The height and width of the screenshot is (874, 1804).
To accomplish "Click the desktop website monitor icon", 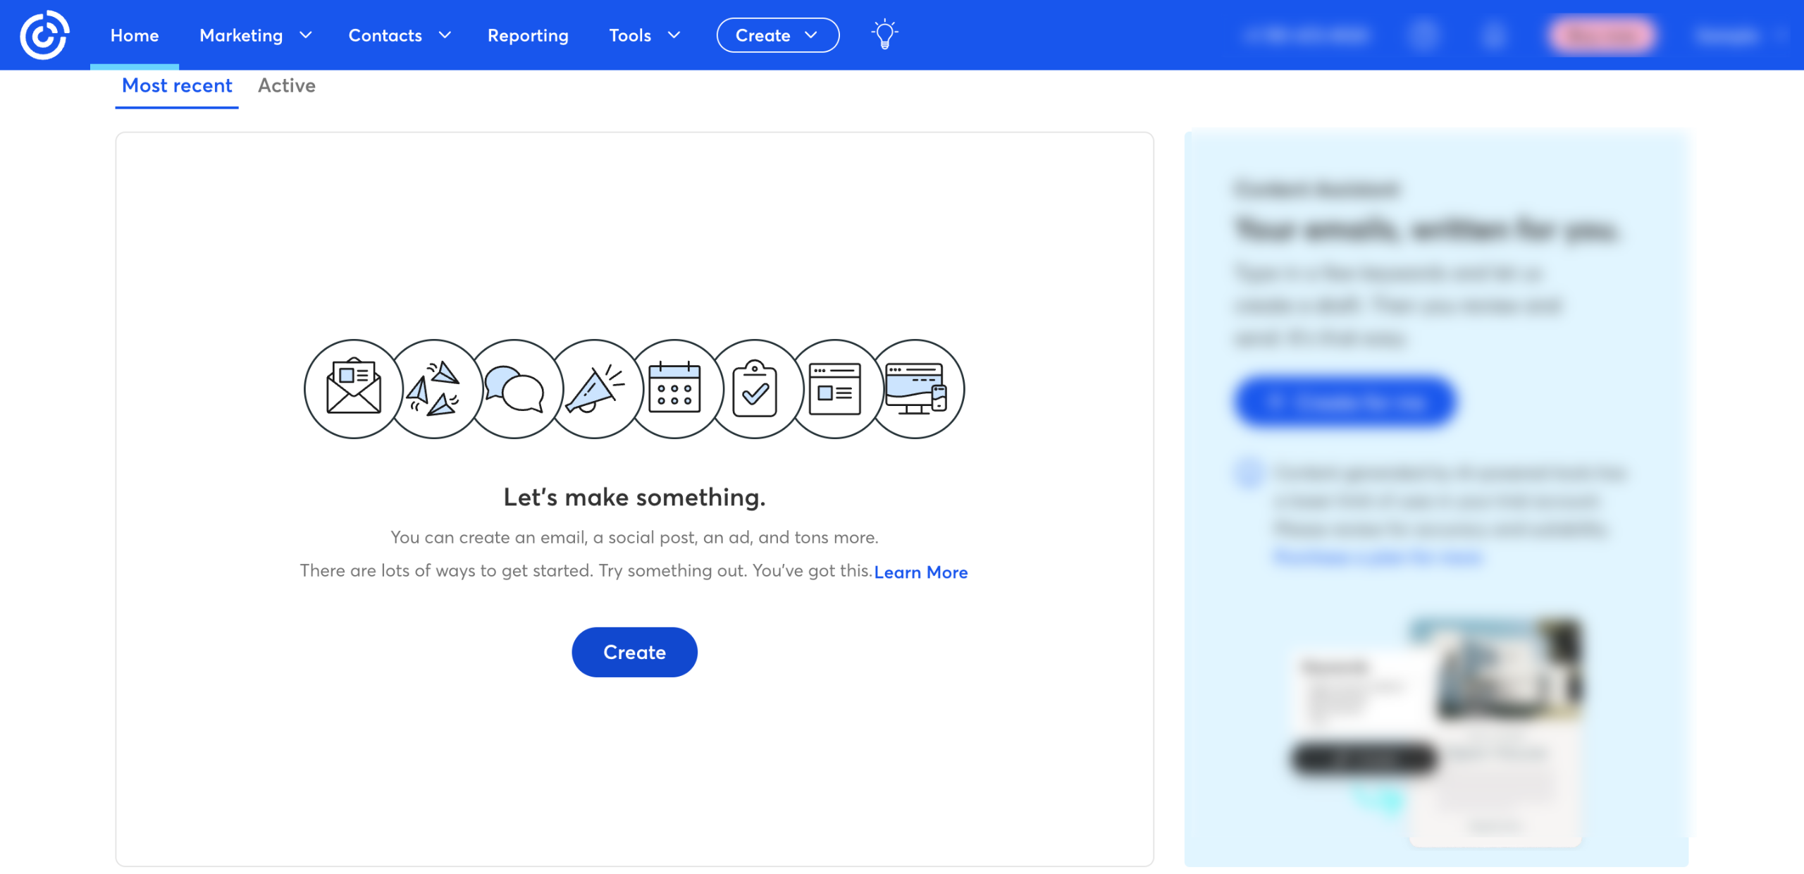I will [915, 389].
